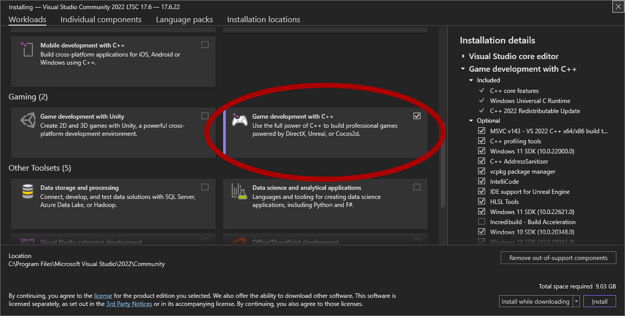Tick the Mobile development with C++ checkbox
This screenshot has height=316, width=625.
(x=205, y=45)
